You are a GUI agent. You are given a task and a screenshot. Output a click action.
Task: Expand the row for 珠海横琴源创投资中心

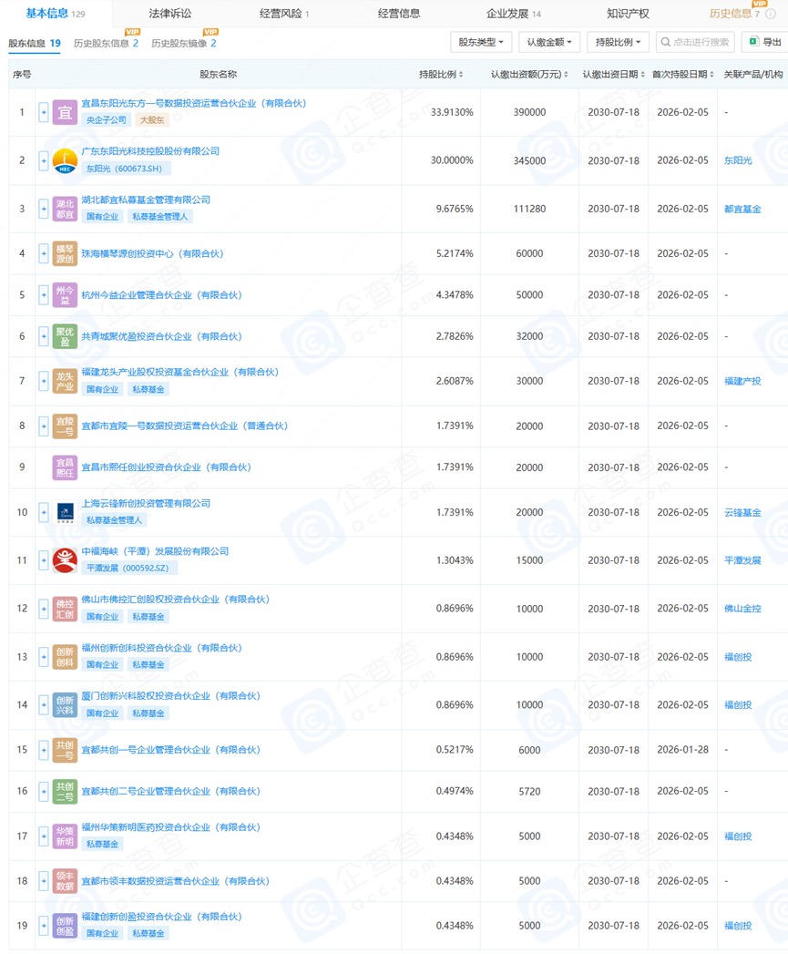pos(43,254)
